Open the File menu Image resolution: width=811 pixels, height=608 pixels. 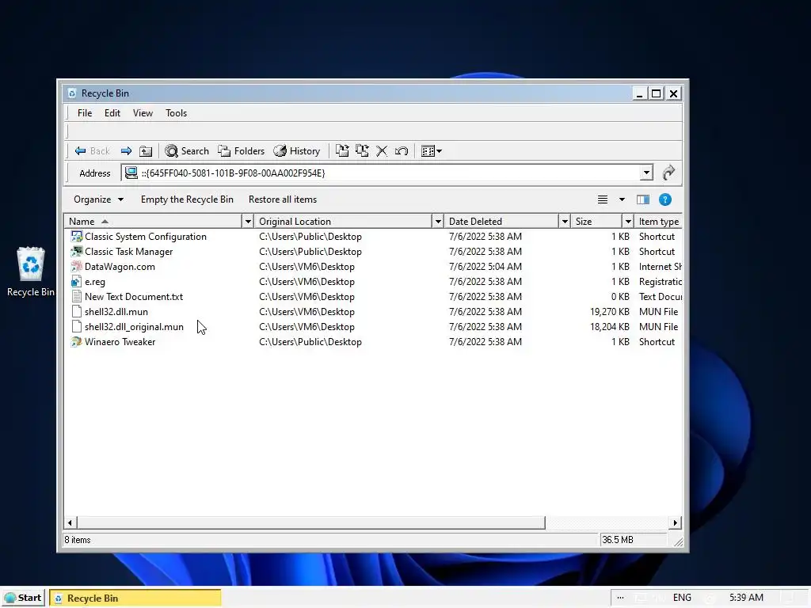[x=85, y=113]
